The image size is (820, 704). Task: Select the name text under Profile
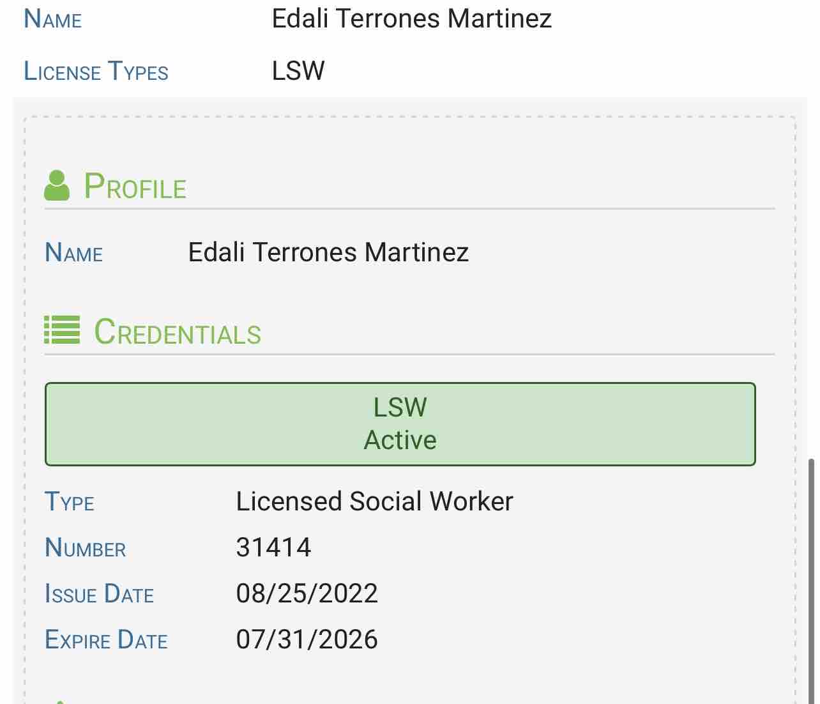[x=328, y=252]
